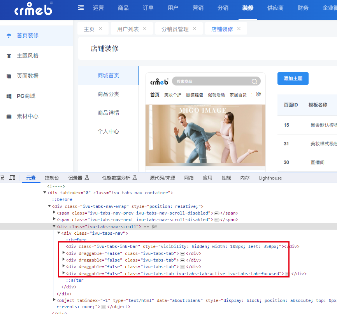This screenshot has width=337, height=314.
Task: Click the flask icon next to 记录器
Action: point(87,178)
